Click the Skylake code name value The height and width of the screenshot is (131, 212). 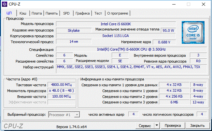pos(74,30)
